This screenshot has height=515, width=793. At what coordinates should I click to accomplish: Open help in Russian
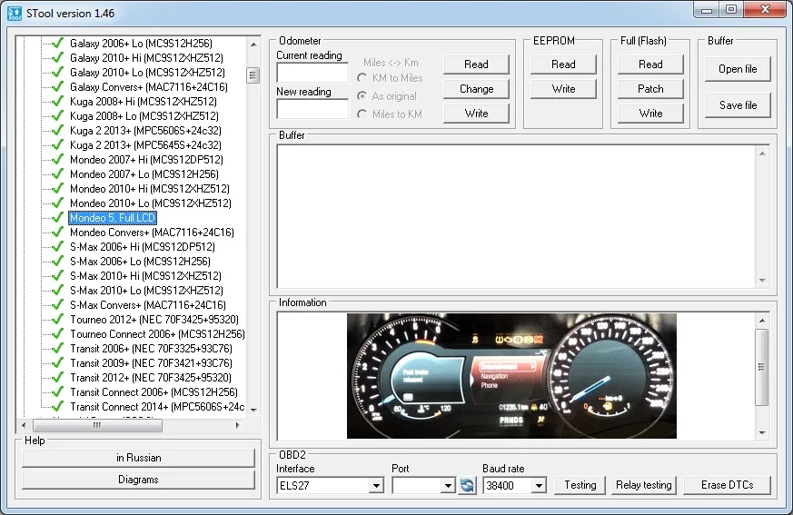pyautogui.click(x=138, y=458)
